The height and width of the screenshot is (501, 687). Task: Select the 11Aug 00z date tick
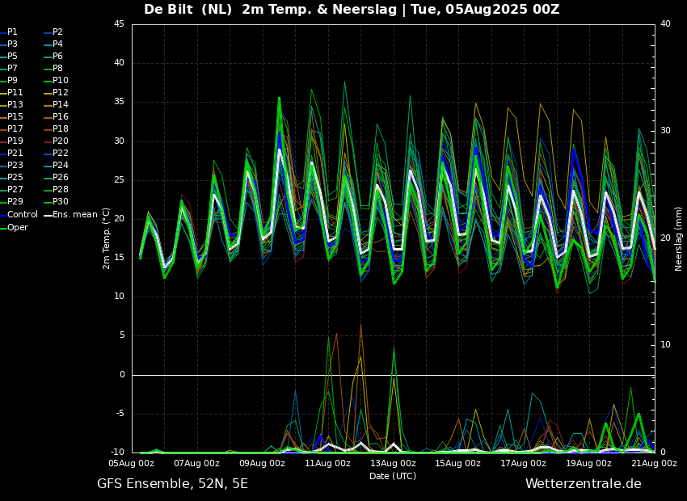327,464
